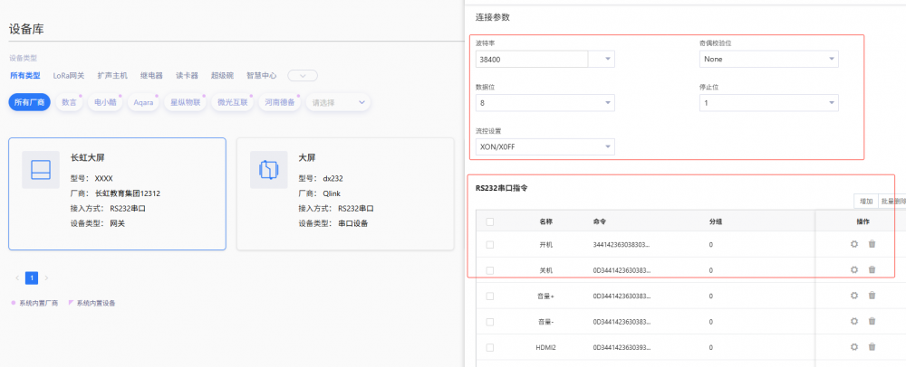Expand more device types chevron after 智慧中心

pyautogui.click(x=302, y=75)
